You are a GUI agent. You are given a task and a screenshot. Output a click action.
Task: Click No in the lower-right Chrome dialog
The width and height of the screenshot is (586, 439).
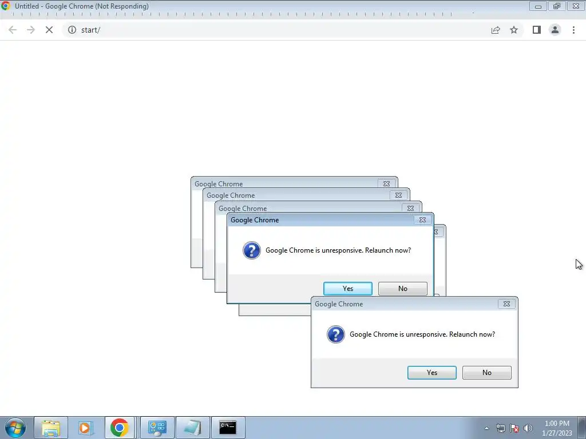(486, 373)
